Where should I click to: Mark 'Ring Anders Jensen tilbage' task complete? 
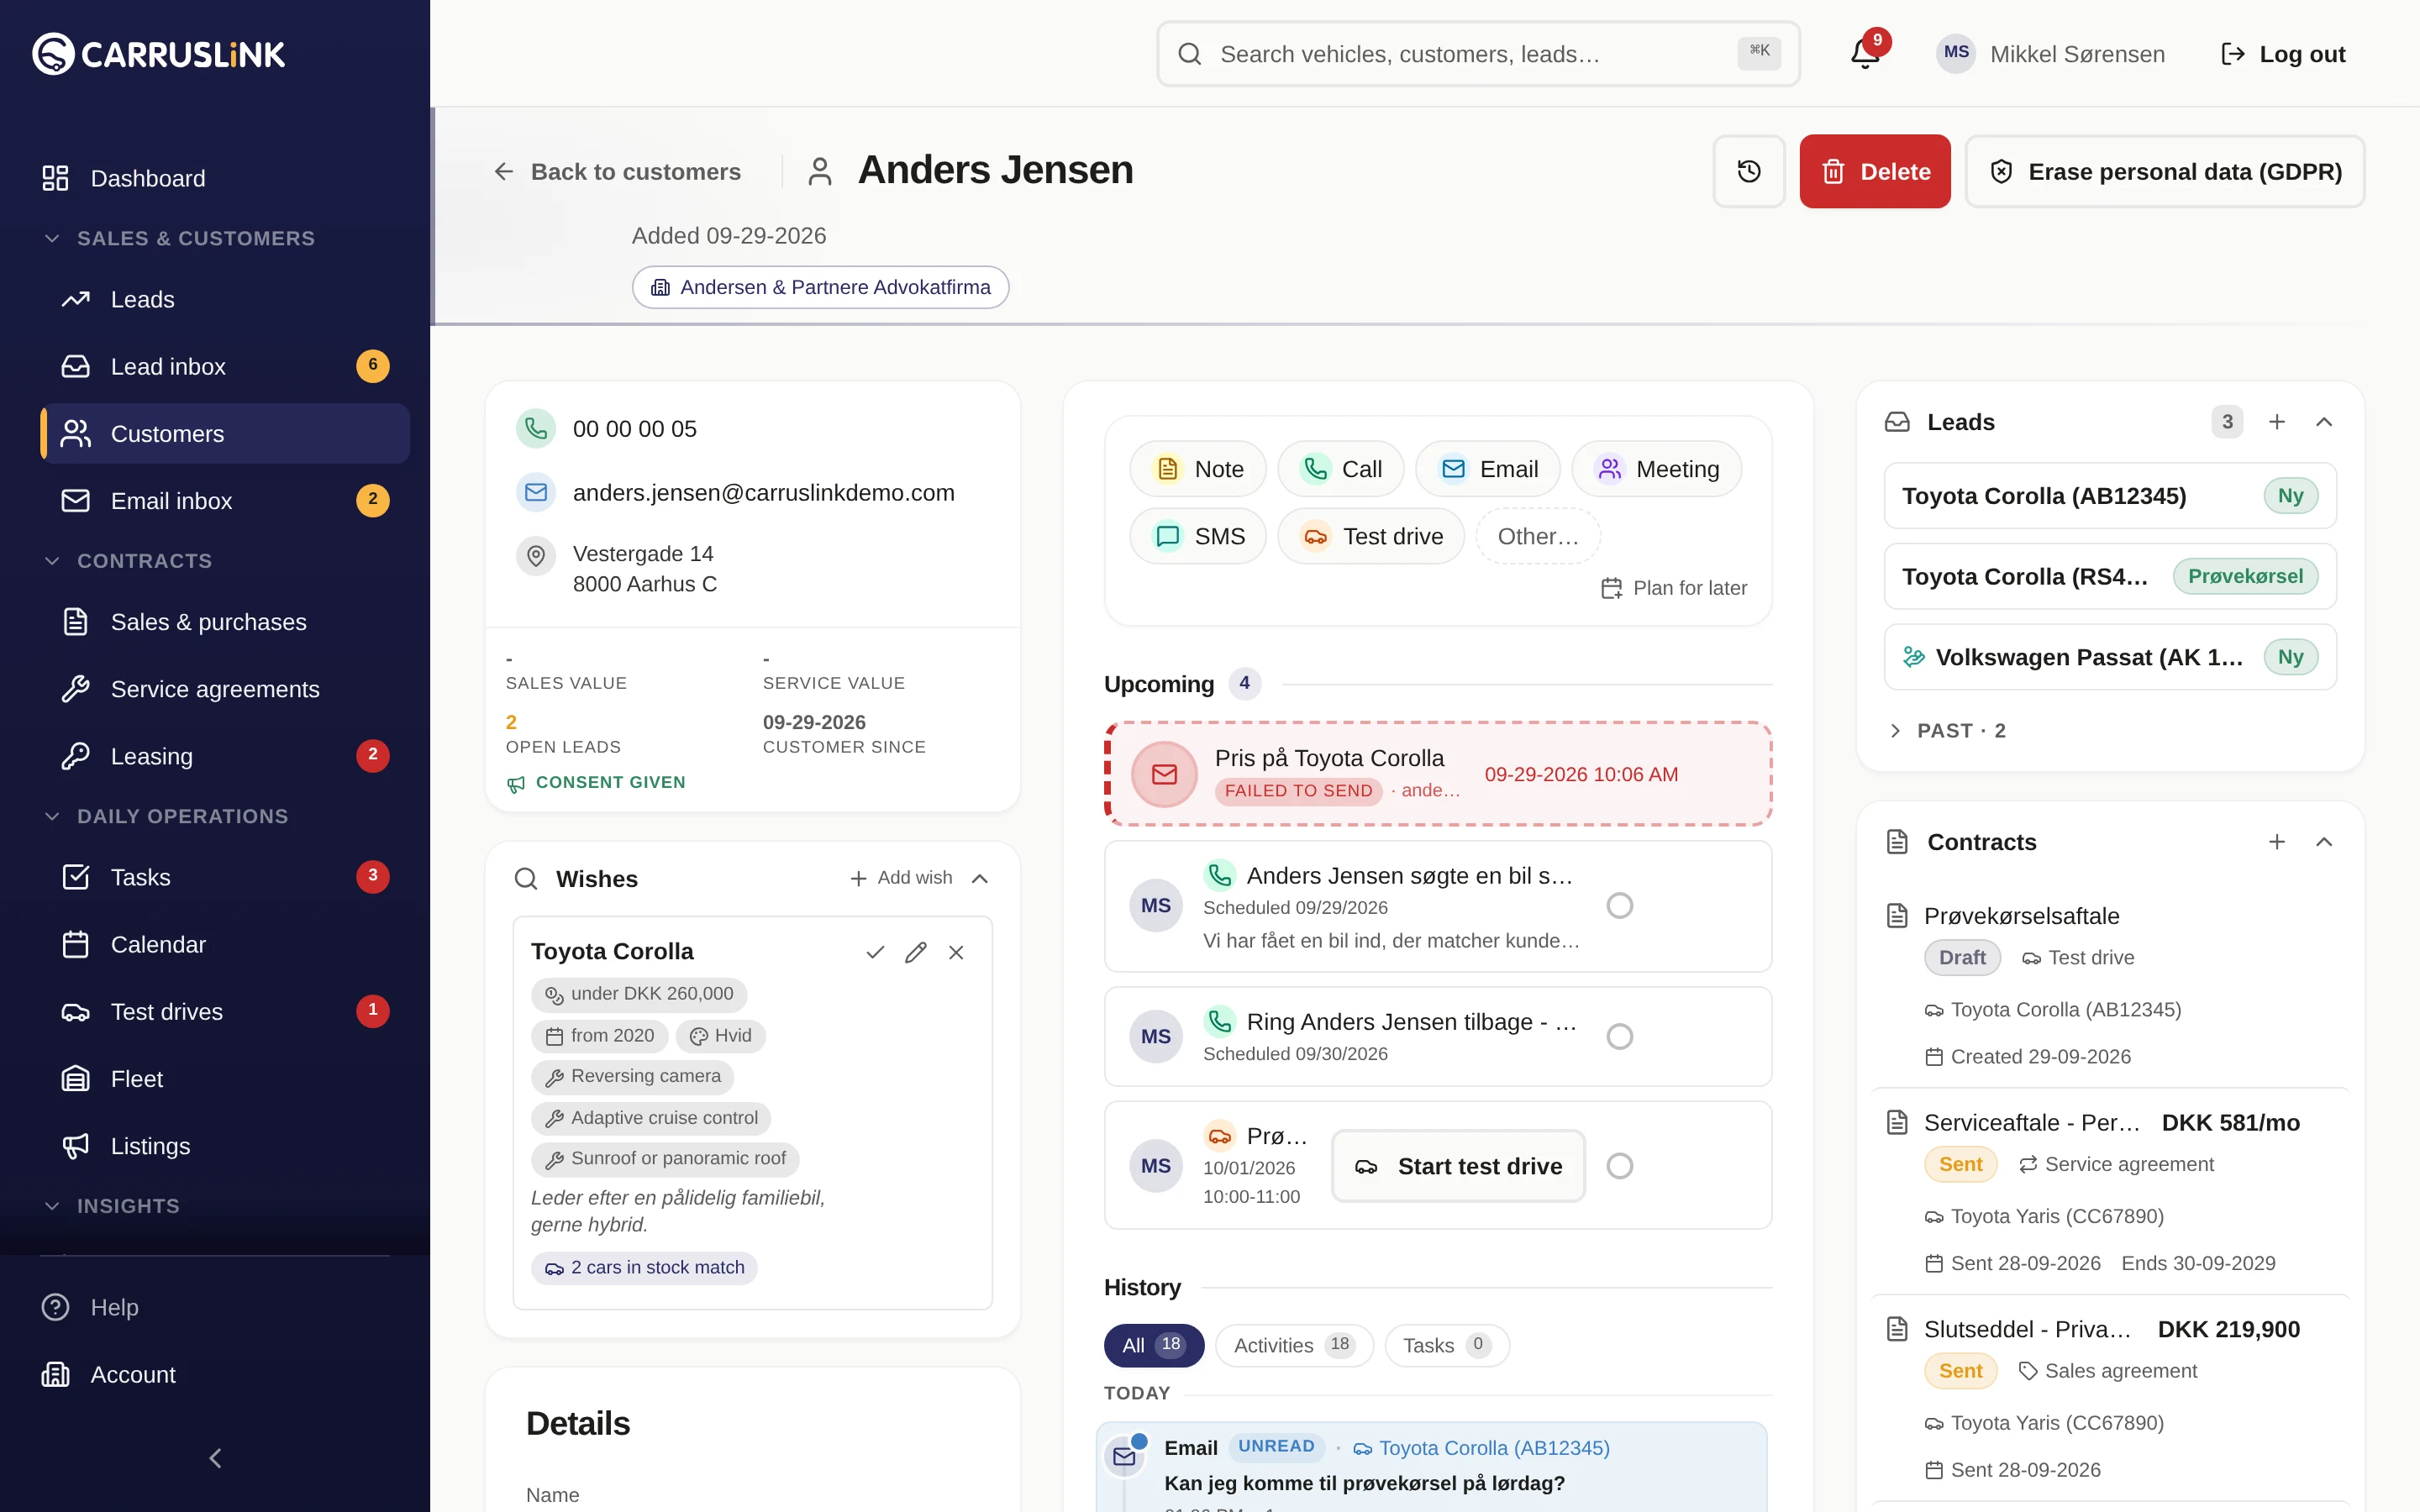point(1619,1037)
